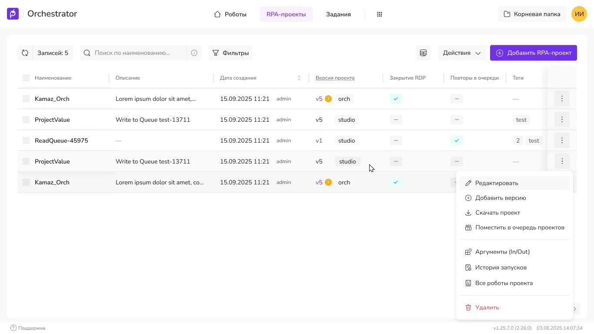Click Повторы в очереди column header
This screenshot has width=594, height=334.
[474, 78]
